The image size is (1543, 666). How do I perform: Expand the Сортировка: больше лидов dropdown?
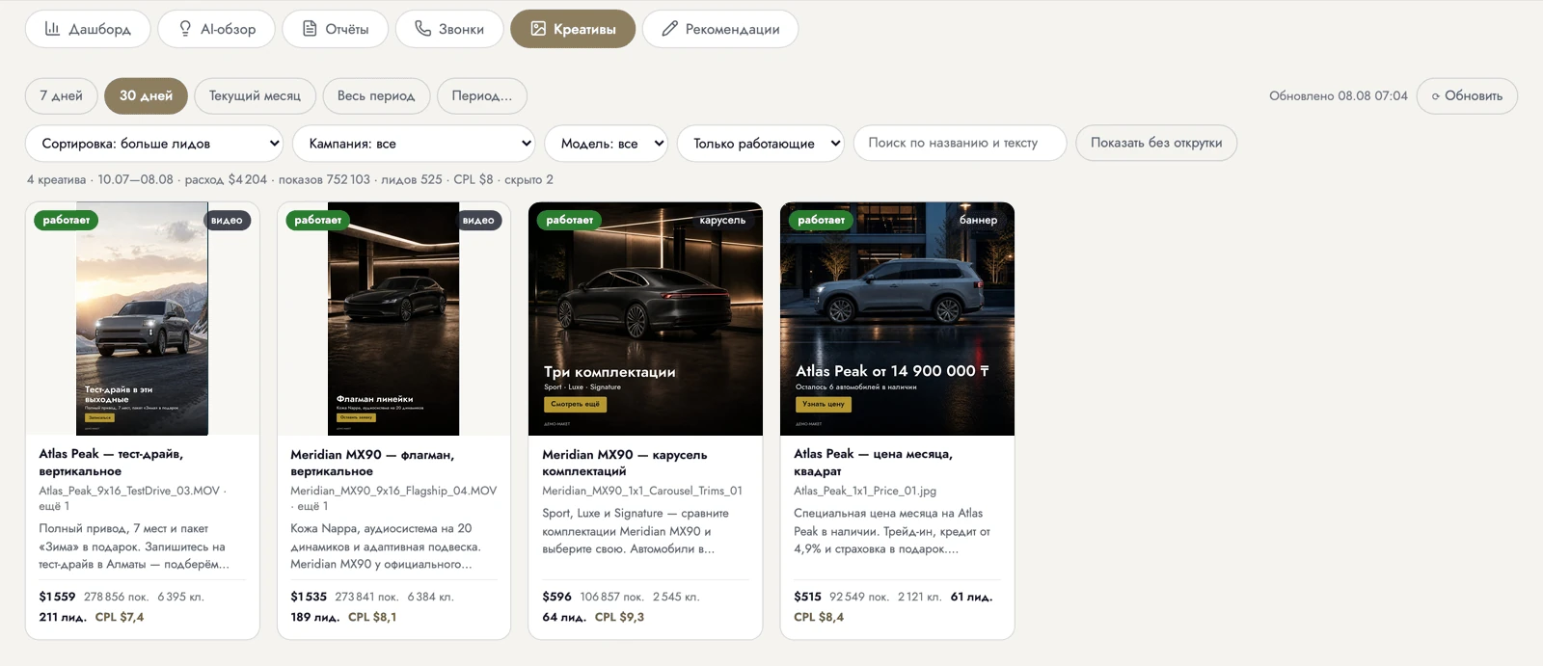155,143
